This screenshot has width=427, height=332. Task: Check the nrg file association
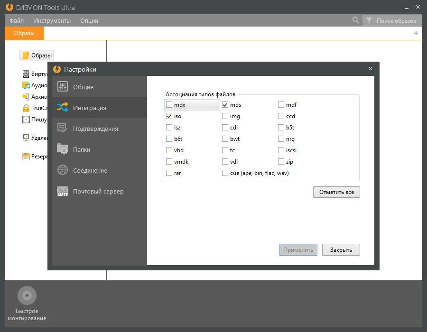pos(281,139)
